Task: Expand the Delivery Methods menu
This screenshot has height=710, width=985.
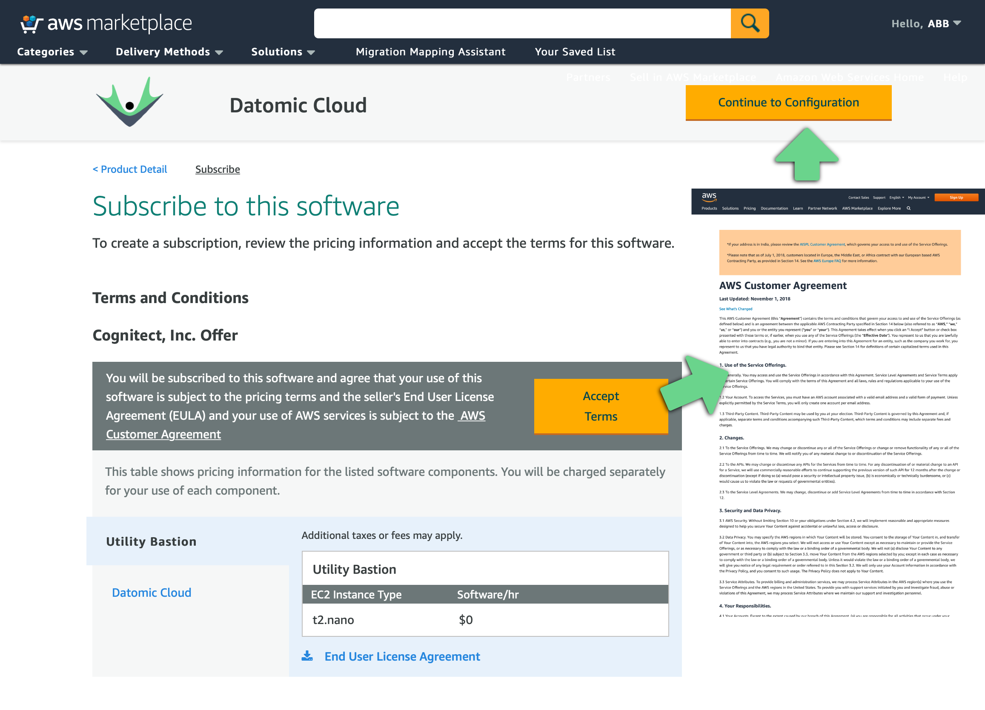Action: [169, 52]
